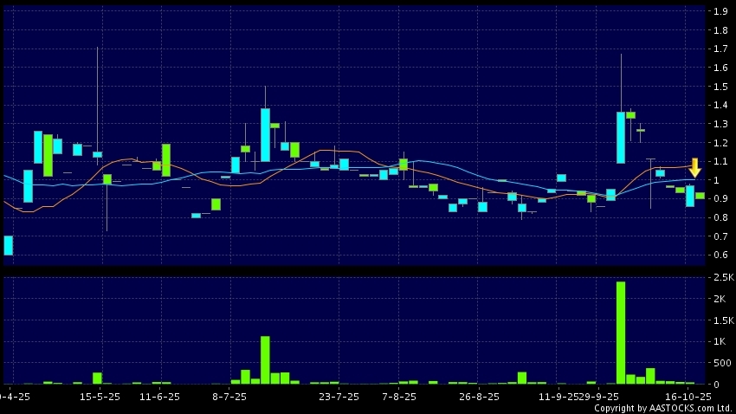
Task: Click the July peak volume bar near 1K
Action: [265, 359]
